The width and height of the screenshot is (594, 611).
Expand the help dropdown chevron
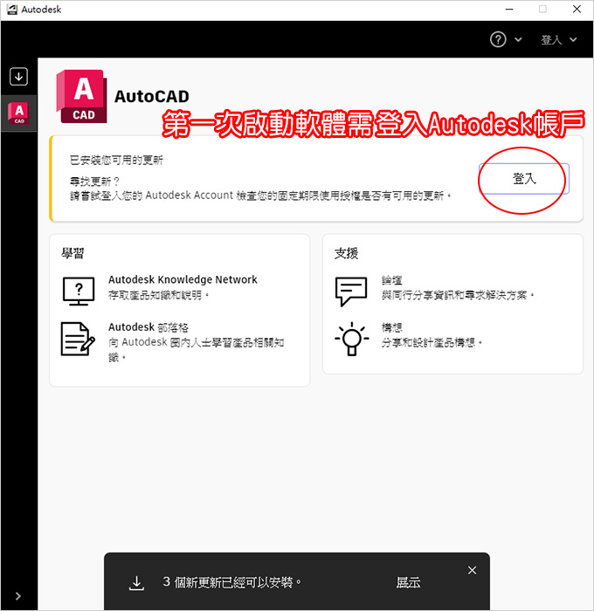pyautogui.click(x=518, y=39)
